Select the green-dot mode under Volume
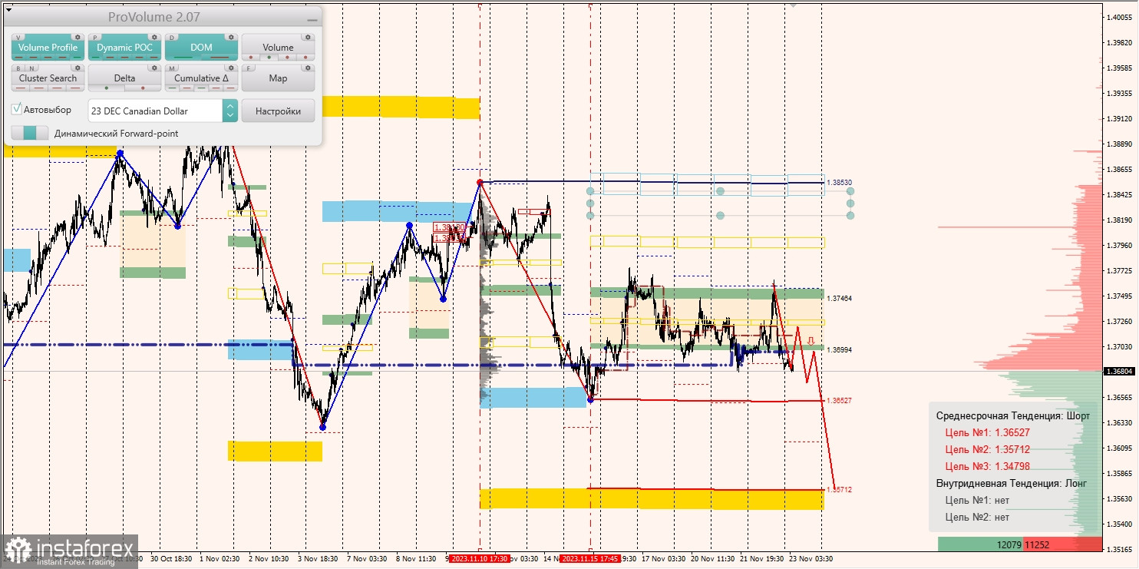This screenshot has height=569, width=1139. [x=268, y=58]
